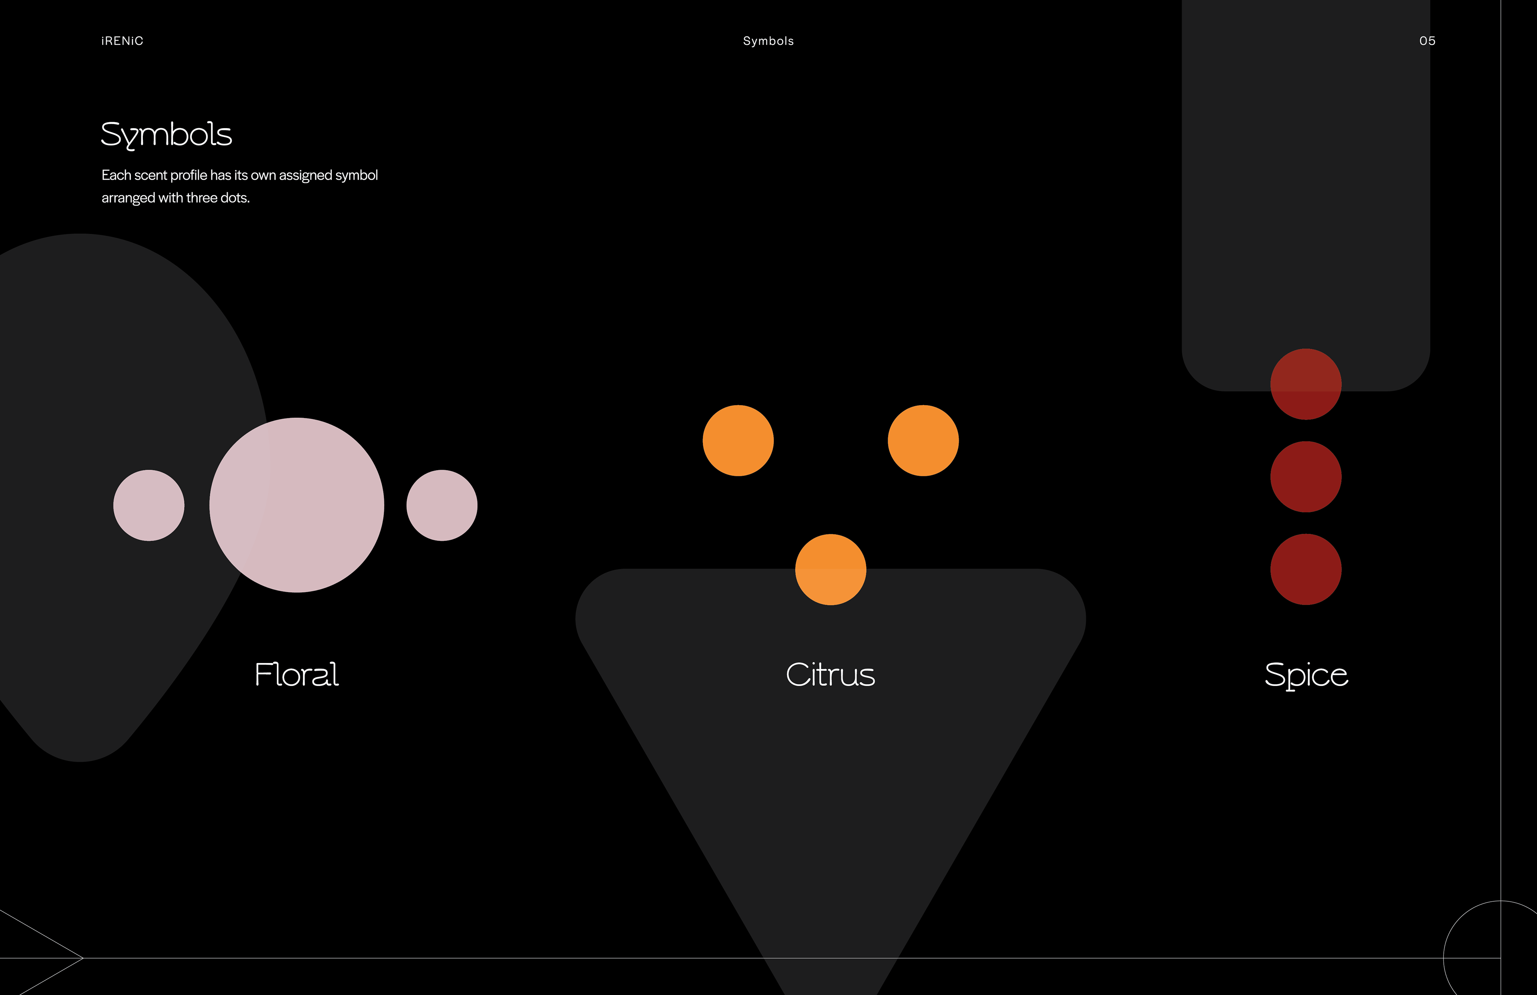The height and width of the screenshot is (995, 1537).
Task: Select the small pink dot left of Floral circle
Action: [148, 505]
